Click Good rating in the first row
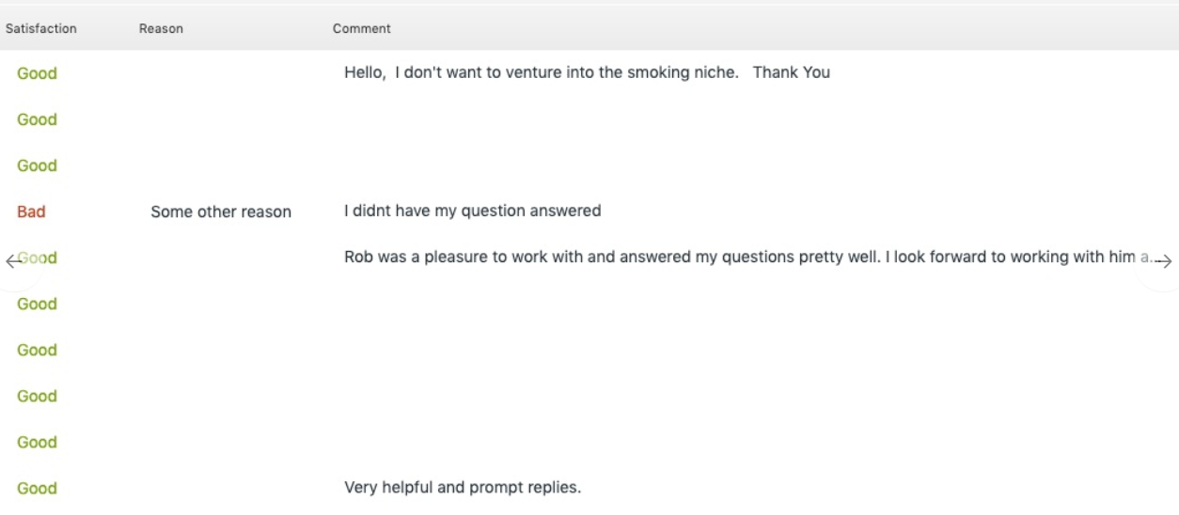 pyautogui.click(x=37, y=73)
